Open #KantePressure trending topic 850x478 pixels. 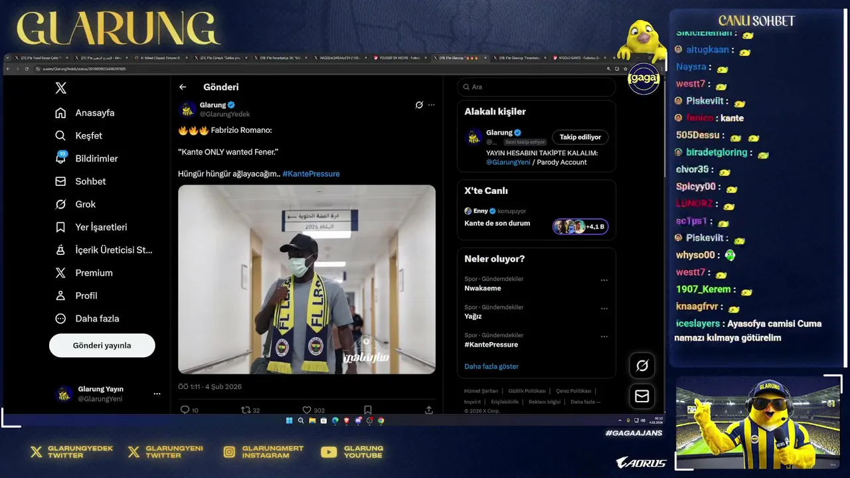point(491,345)
